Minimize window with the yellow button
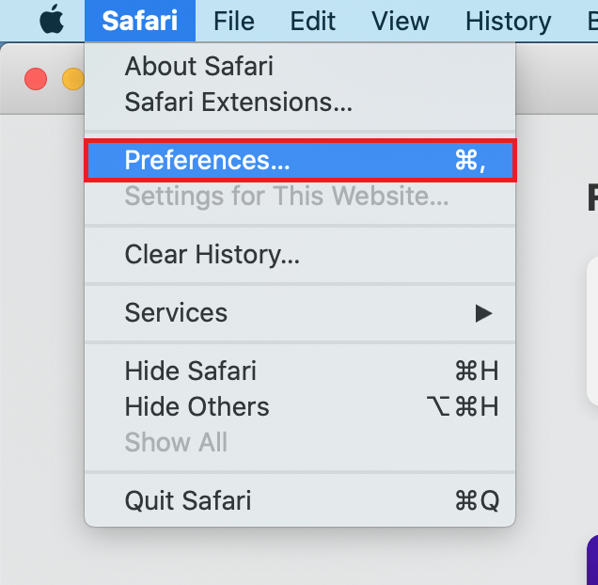 (72, 79)
